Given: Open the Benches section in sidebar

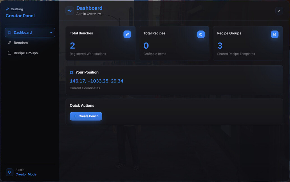Looking at the screenshot, I should coord(30,43).
